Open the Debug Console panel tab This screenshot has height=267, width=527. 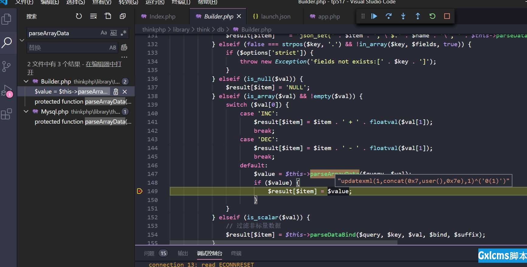tap(210, 253)
